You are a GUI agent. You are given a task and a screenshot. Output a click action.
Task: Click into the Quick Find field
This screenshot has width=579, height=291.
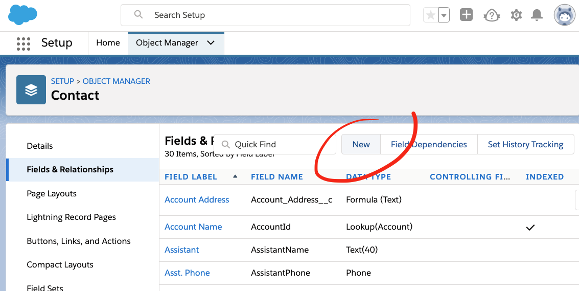click(275, 144)
